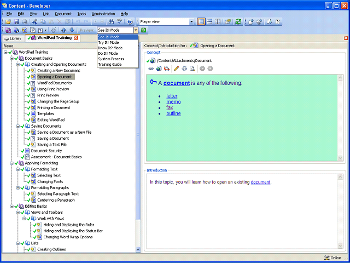350x263 pixels.
Task: Collapse the Document Basics tree node
Action: (x=11, y=59)
